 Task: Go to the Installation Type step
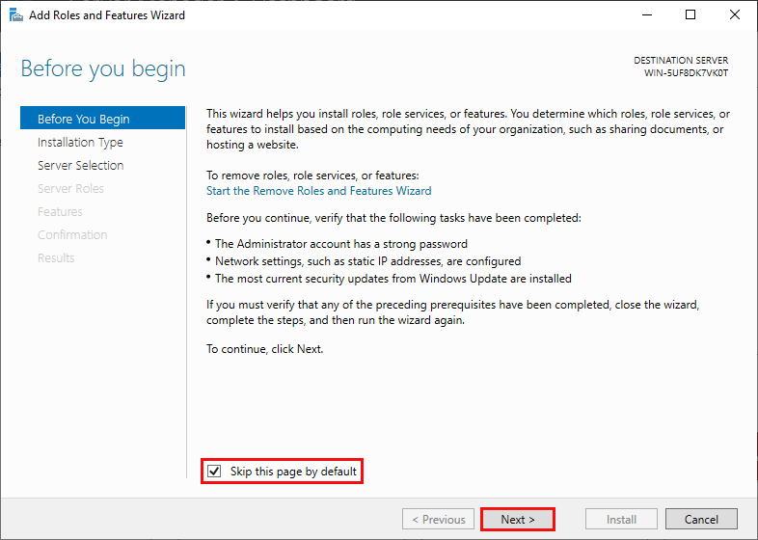click(x=80, y=143)
